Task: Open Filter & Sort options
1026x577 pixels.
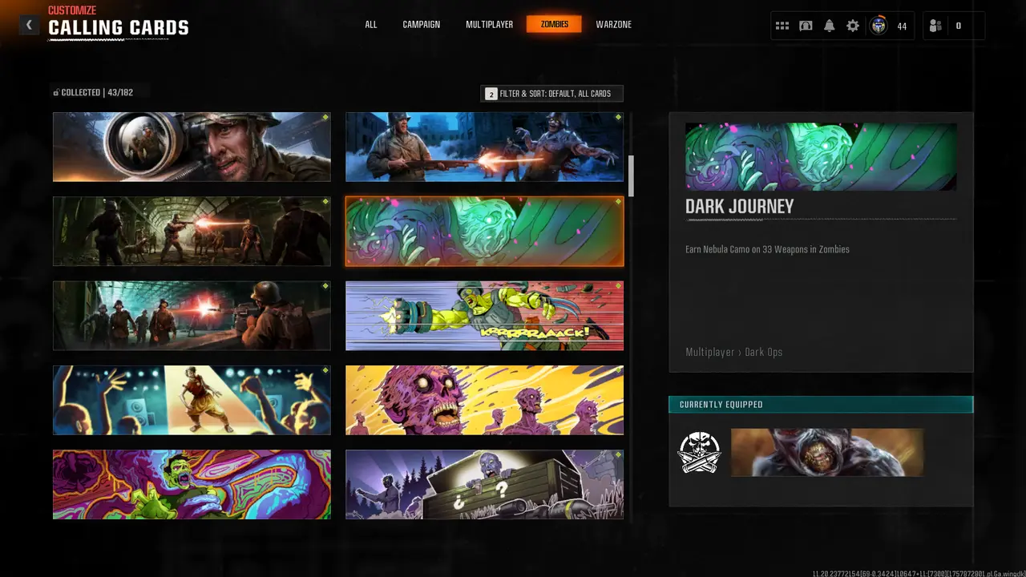Action: pos(551,94)
